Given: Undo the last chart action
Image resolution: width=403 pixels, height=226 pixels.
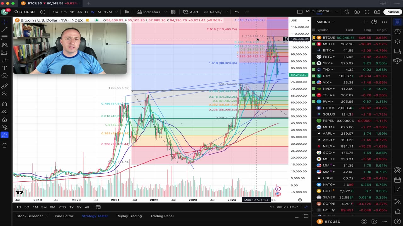Looking at the screenshot, I should click(237, 12).
